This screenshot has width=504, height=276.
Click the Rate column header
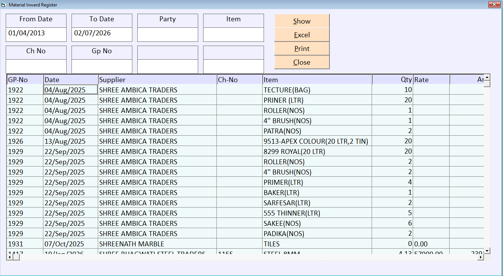[x=431, y=79]
